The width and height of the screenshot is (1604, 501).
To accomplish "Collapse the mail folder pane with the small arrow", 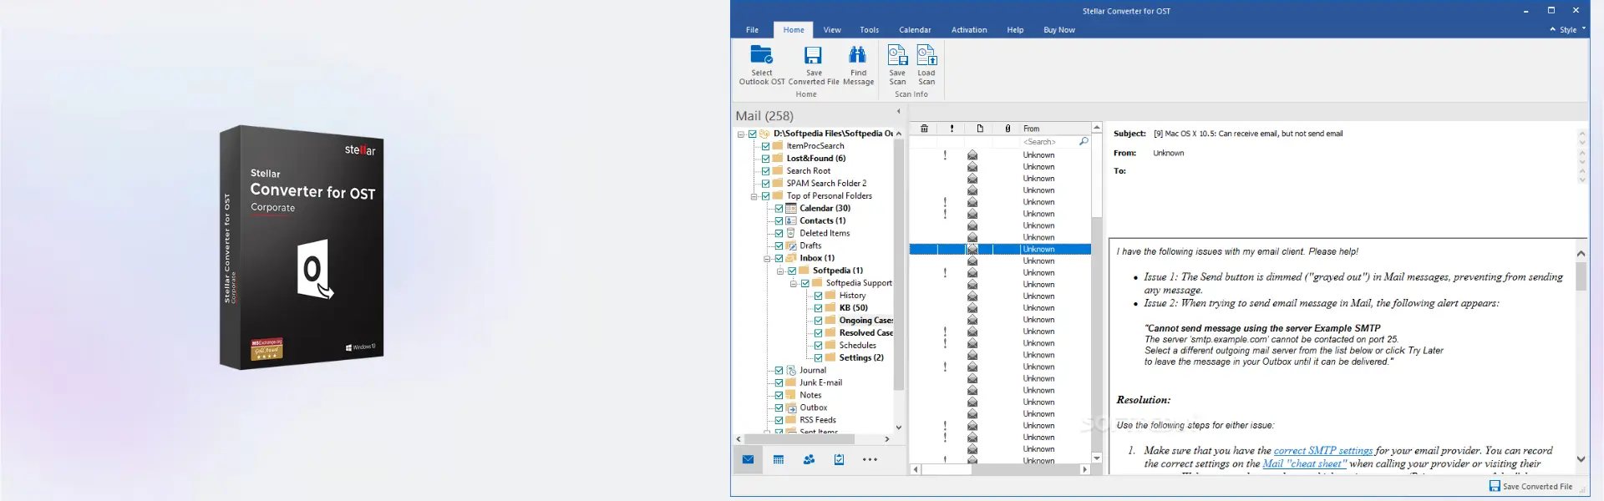I will [899, 111].
